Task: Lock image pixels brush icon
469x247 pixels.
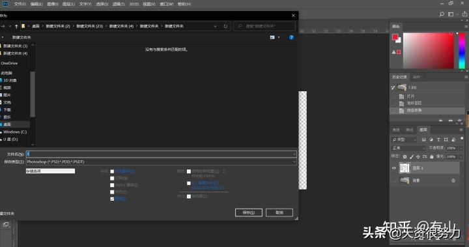Action: click(x=412, y=156)
